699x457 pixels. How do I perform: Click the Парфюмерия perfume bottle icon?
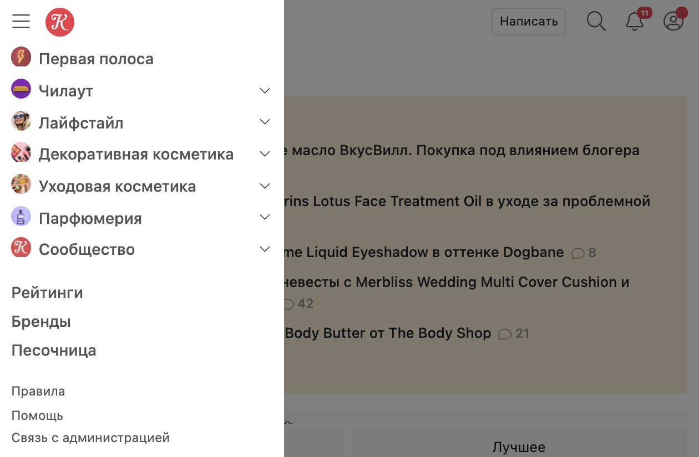point(21,216)
